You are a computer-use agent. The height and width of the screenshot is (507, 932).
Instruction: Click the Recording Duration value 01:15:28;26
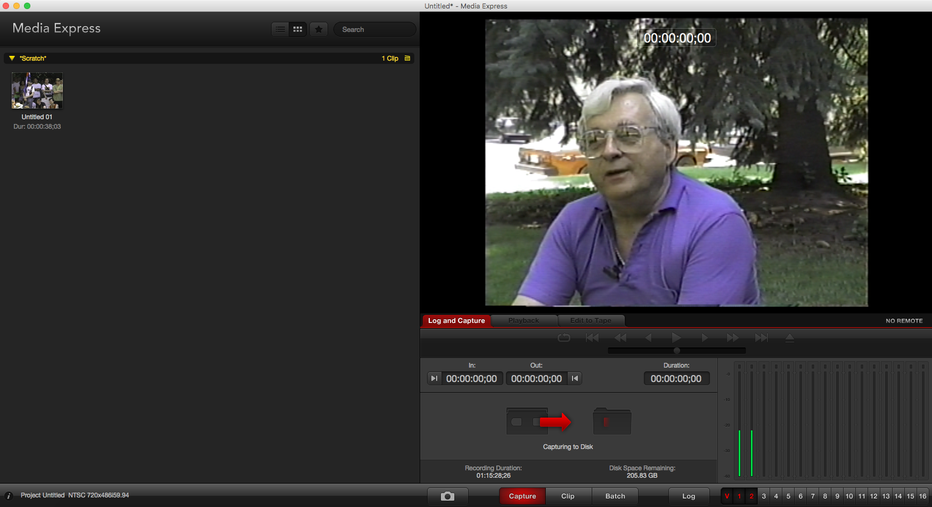tap(494, 476)
